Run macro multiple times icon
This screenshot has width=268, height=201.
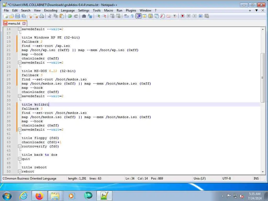(201, 16)
